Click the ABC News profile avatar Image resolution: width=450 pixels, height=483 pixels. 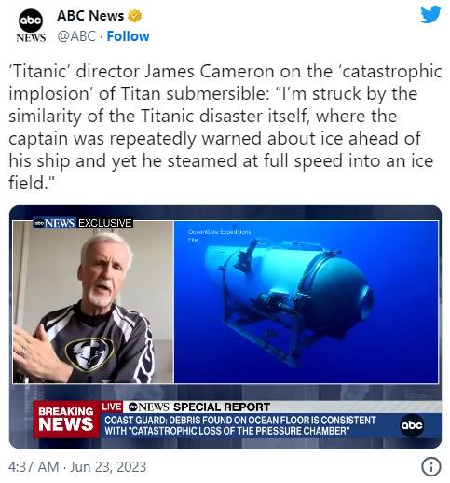point(31,25)
